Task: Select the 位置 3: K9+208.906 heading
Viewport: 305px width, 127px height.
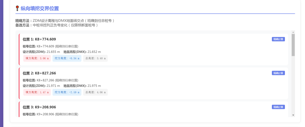Action: click(39, 107)
